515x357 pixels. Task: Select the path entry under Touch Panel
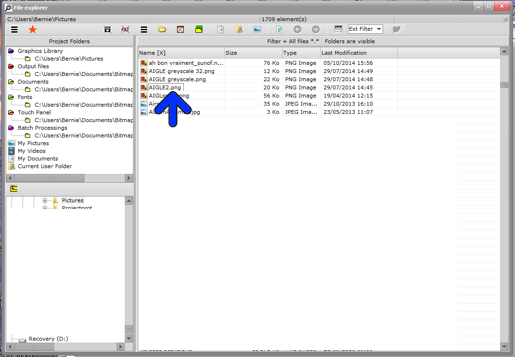tap(84, 120)
